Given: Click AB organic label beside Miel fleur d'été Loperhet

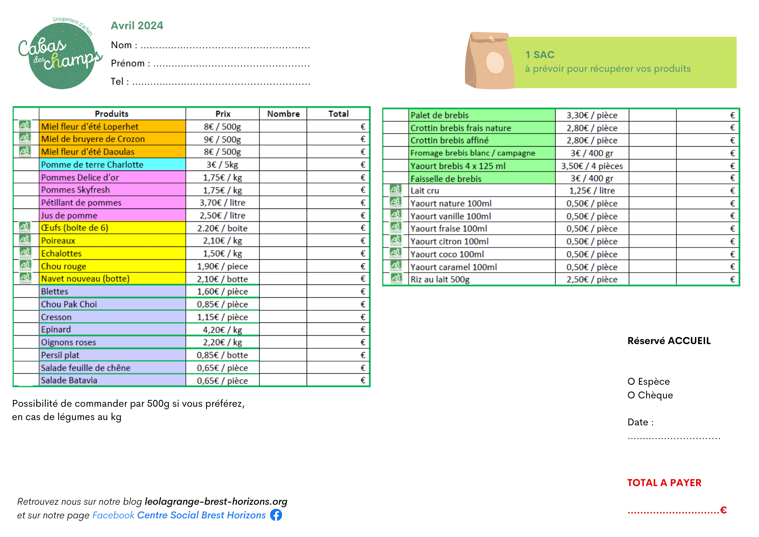Looking at the screenshot, I should coord(25,125).
